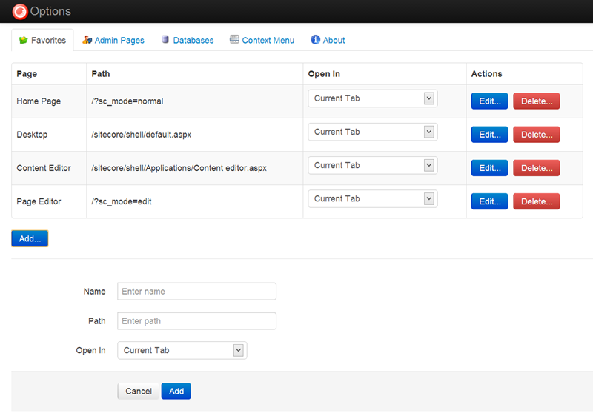Click the Add button in the form
The width and height of the screenshot is (593, 413).
coord(176,391)
